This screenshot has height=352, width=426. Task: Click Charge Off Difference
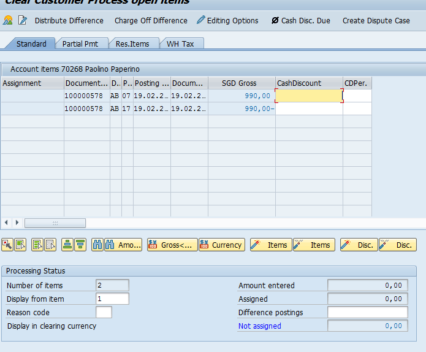(x=151, y=21)
